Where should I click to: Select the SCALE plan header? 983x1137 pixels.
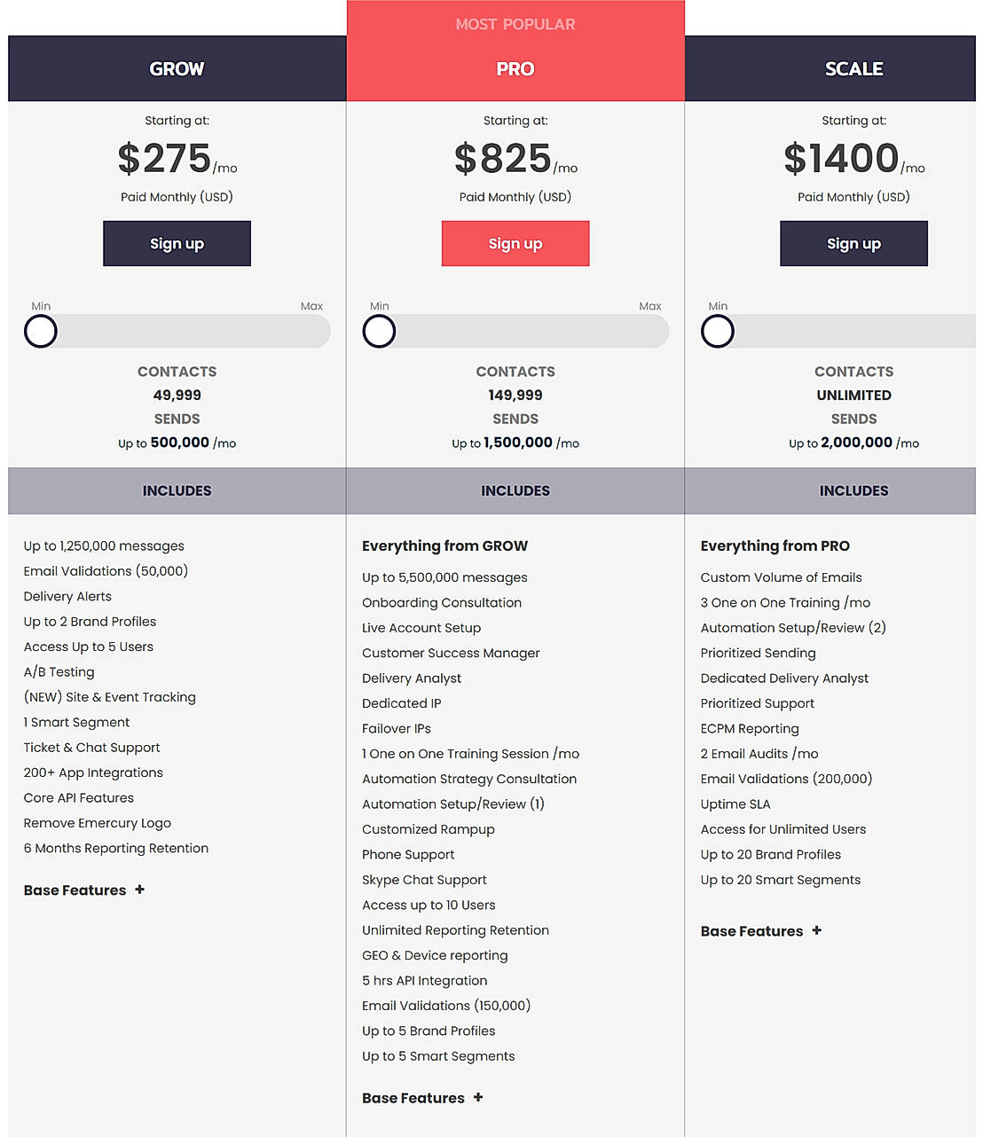pos(853,69)
